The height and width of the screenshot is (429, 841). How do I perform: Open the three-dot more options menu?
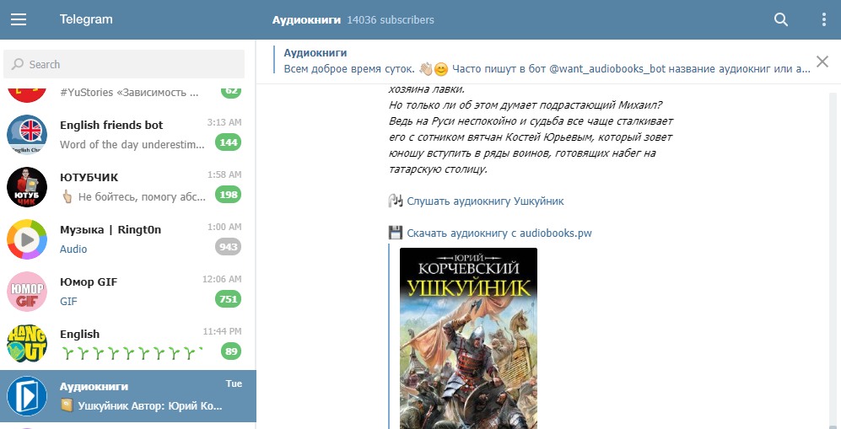pos(824,19)
